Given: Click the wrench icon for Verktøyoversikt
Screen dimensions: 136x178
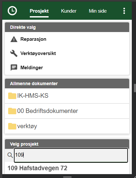Looking at the screenshot, I should coord(14,53).
